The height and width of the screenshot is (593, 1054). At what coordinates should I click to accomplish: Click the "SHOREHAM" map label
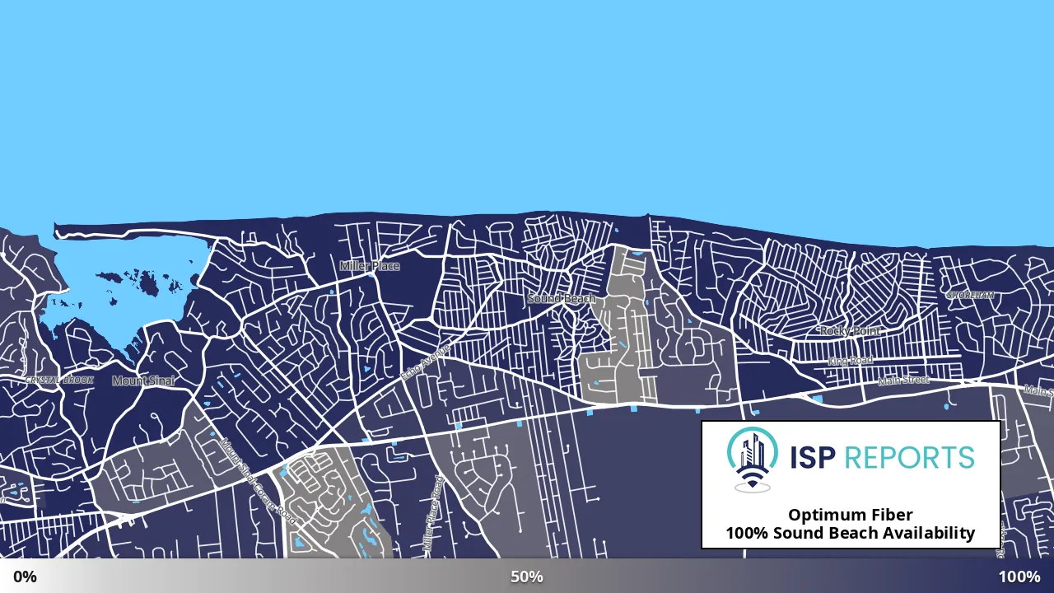click(970, 295)
